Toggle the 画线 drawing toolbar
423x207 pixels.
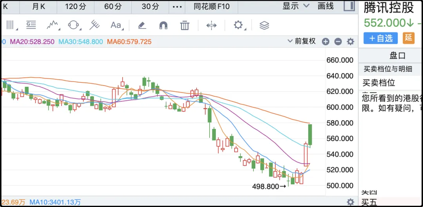click(x=325, y=6)
